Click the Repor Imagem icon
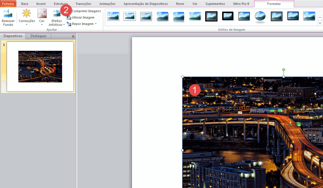 [69, 24]
